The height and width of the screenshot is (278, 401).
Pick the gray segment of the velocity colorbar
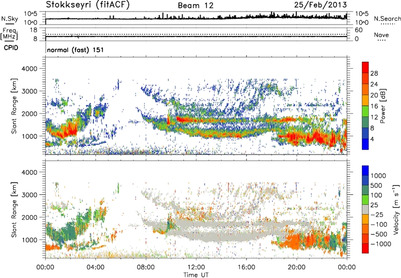pyautogui.click(x=365, y=210)
